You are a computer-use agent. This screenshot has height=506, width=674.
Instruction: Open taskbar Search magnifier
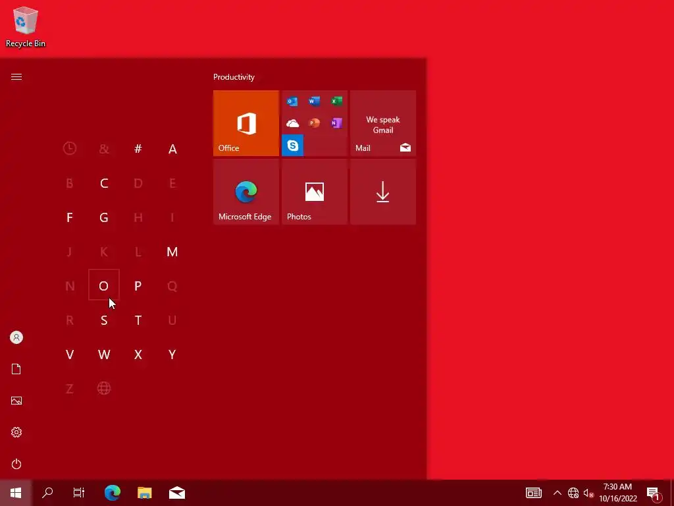pyautogui.click(x=47, y=493)
